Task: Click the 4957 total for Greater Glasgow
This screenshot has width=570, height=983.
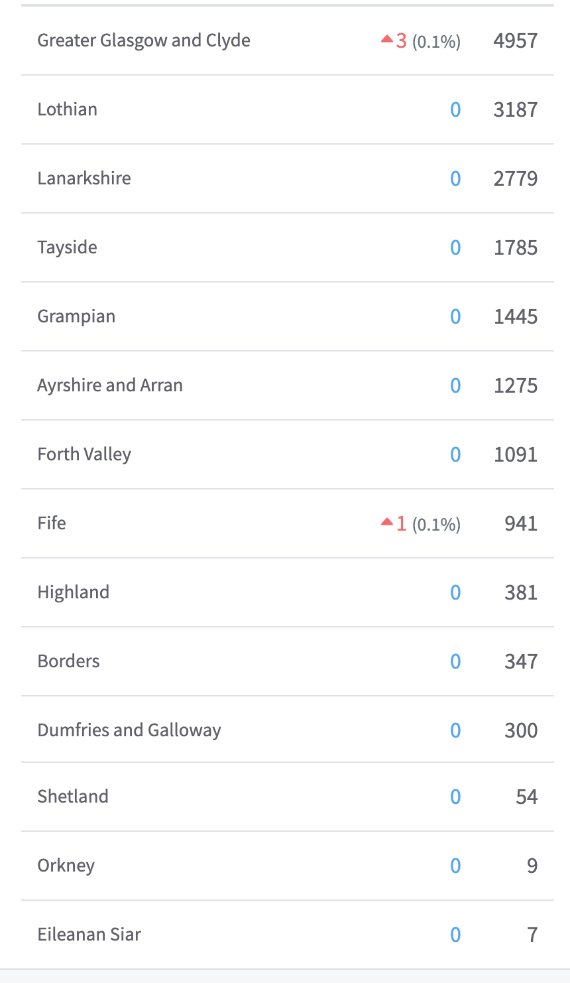Action: [515, 40]
